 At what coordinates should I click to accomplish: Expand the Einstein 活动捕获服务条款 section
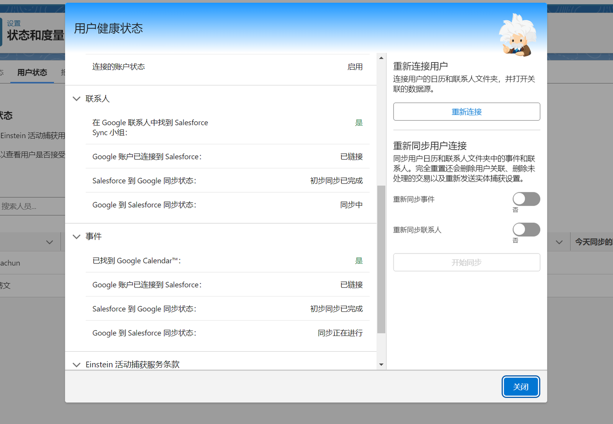click(76, 364)
